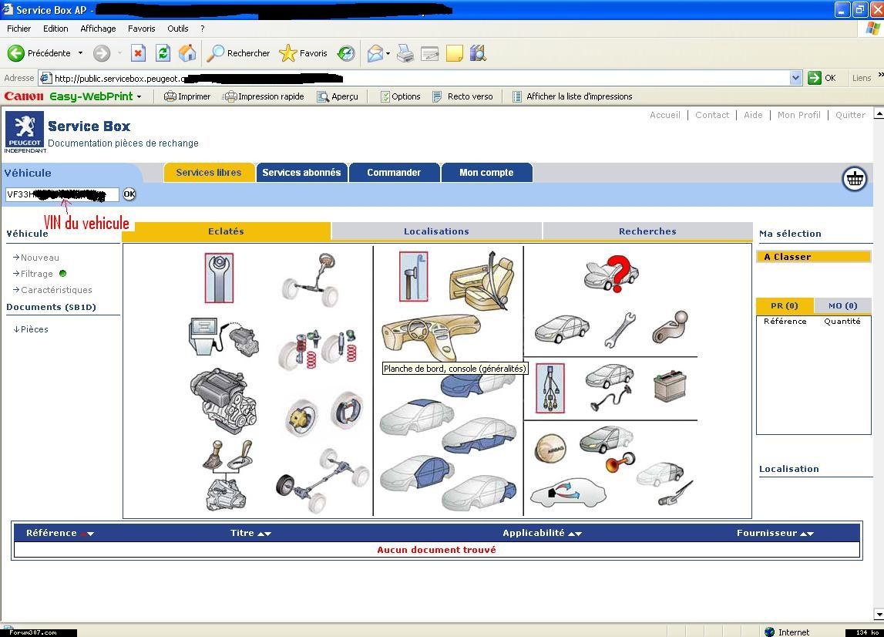Click the VIN vehicle input field
The width and height of the screenshot is (884, 637).
[x=62, y=194]
